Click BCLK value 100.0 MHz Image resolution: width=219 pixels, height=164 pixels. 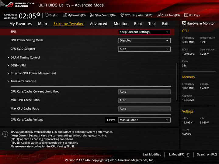(x=188, y=54)
